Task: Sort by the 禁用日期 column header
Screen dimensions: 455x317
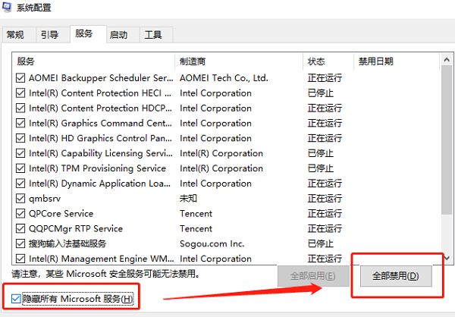Action: 397,61
